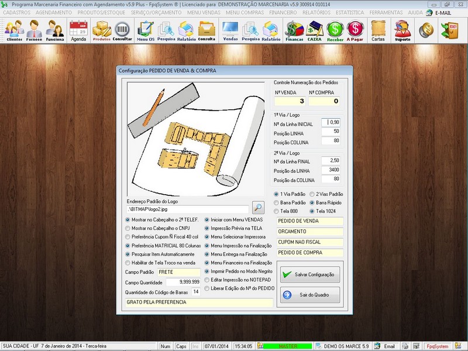This screenshot has width=468, height=351.
Task: Select the 2 Vias Padrão option
Action: pos(326,194)
